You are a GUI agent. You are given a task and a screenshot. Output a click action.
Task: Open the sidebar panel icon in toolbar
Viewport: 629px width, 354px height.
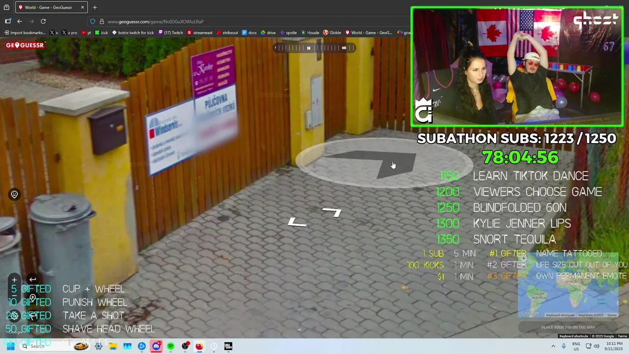8,21
